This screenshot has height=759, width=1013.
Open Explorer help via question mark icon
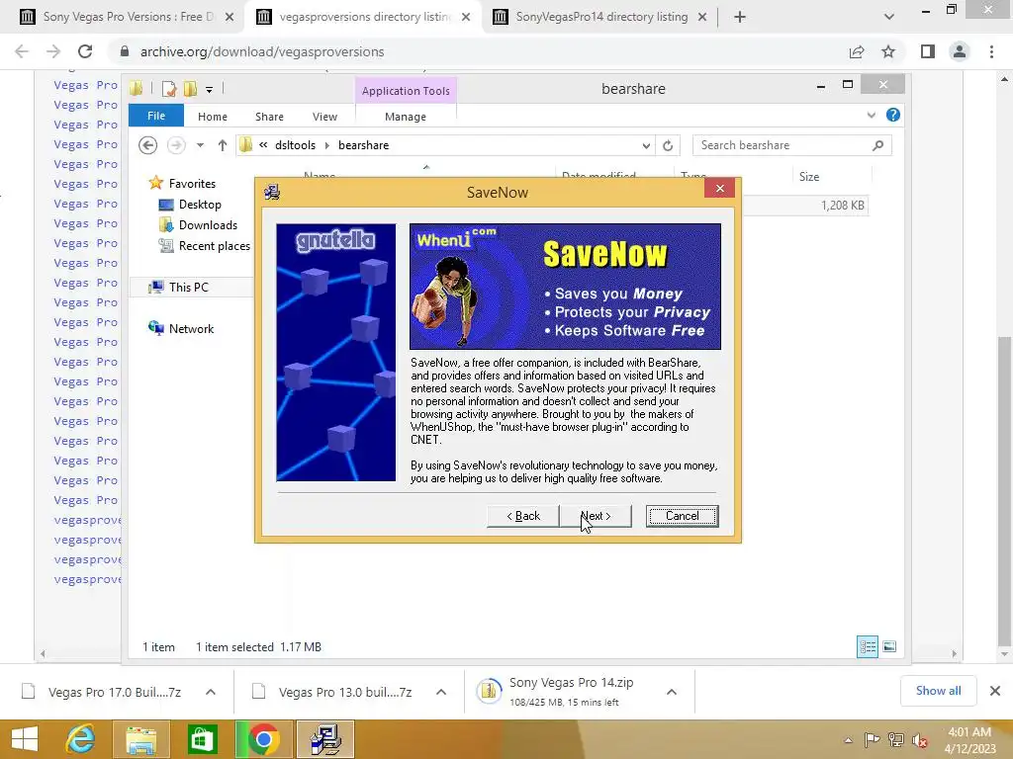[893, 115]
